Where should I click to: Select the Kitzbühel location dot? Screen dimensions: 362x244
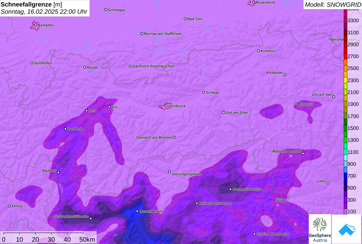pos(285,75)
